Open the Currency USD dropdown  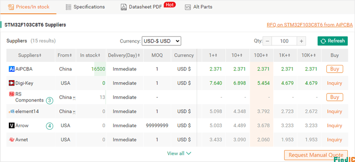161,41
